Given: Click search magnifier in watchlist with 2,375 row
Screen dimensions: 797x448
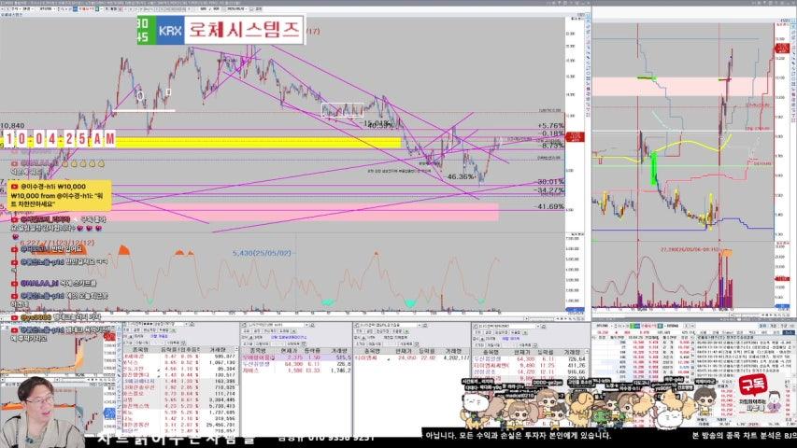Looking at the screenshot, I should click(x=313, y=325).
